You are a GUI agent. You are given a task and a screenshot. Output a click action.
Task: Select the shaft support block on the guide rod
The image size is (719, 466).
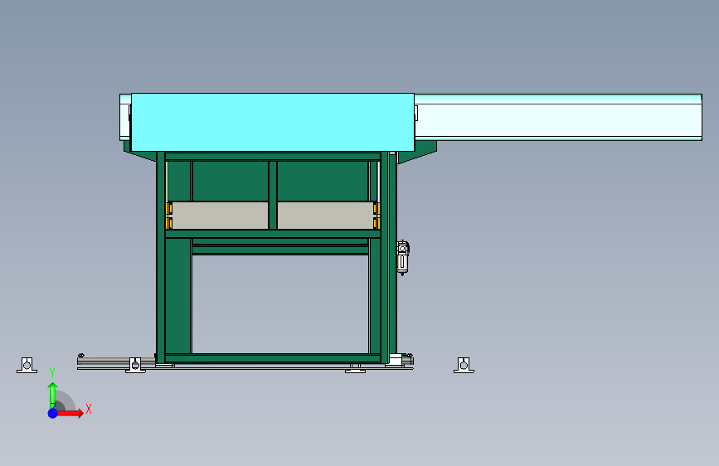(x=135, y=365)
